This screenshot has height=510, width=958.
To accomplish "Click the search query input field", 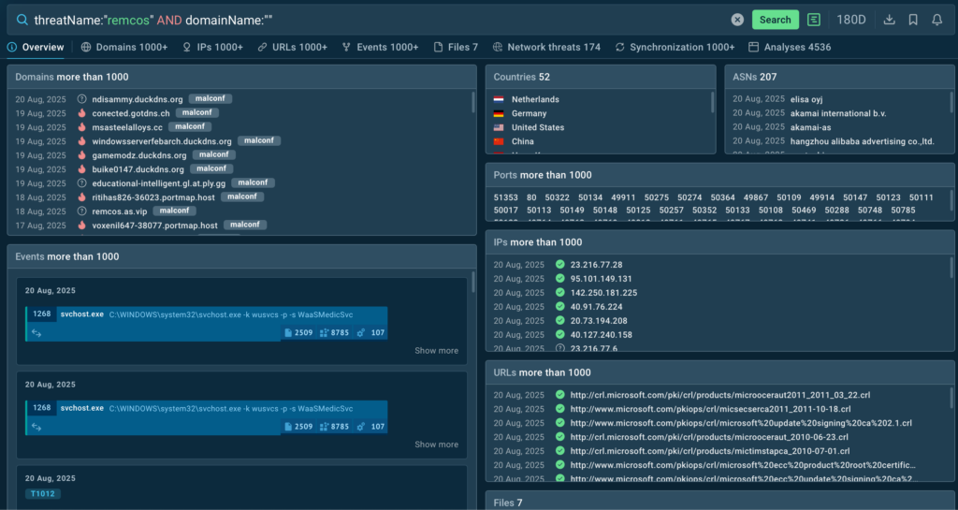I will (x=374, y=20).
